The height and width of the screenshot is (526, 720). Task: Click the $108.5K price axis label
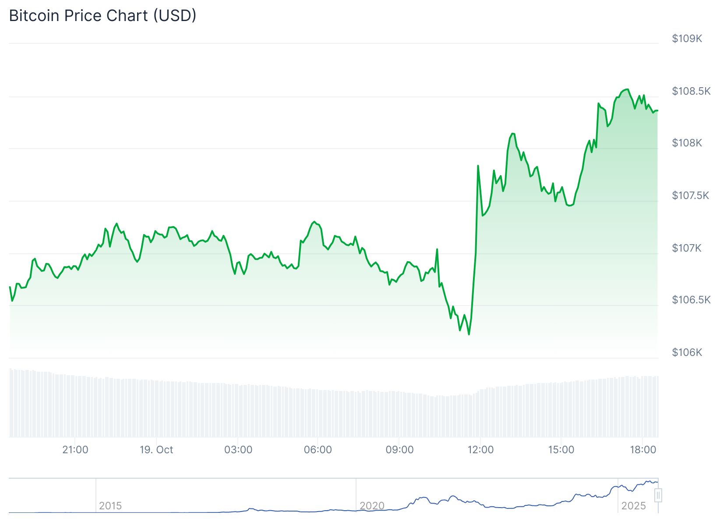tap(691, 91)
